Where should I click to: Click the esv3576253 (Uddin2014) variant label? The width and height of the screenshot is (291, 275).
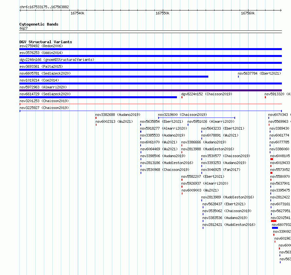[41, 53]
